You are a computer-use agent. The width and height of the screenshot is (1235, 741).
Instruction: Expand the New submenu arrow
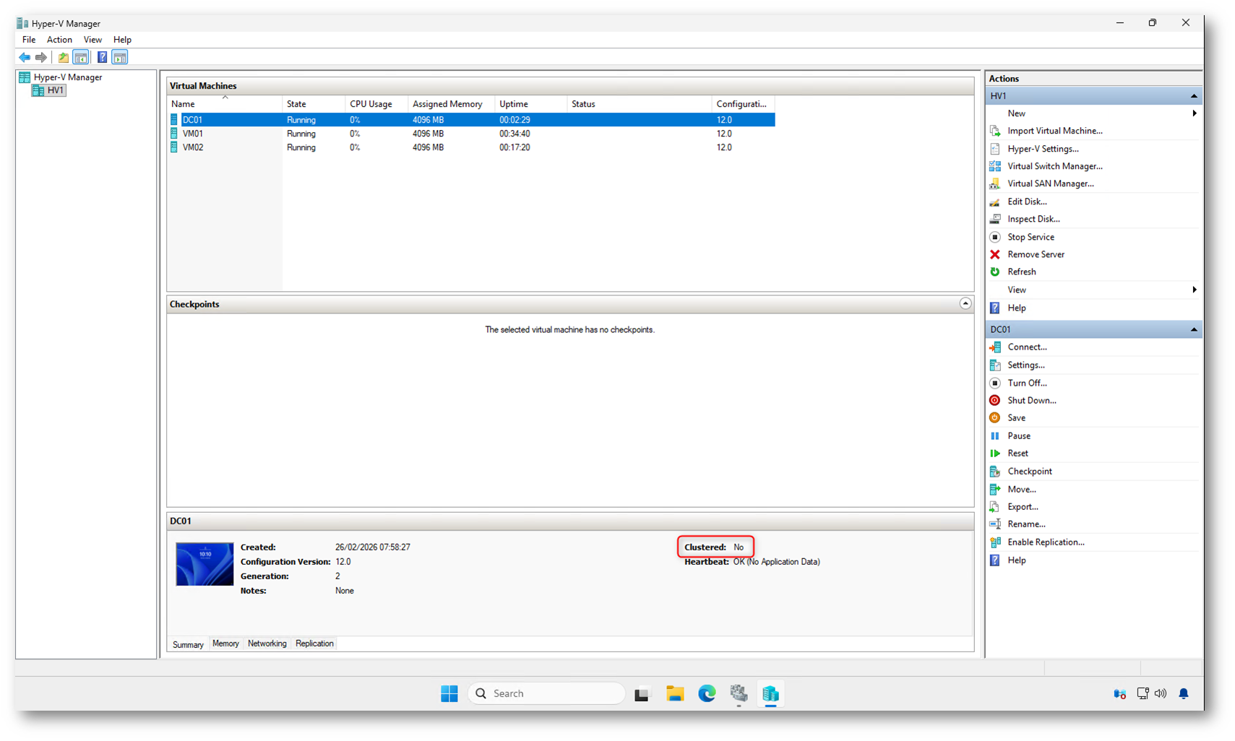pyautogui.click(x=1194, y=113)
